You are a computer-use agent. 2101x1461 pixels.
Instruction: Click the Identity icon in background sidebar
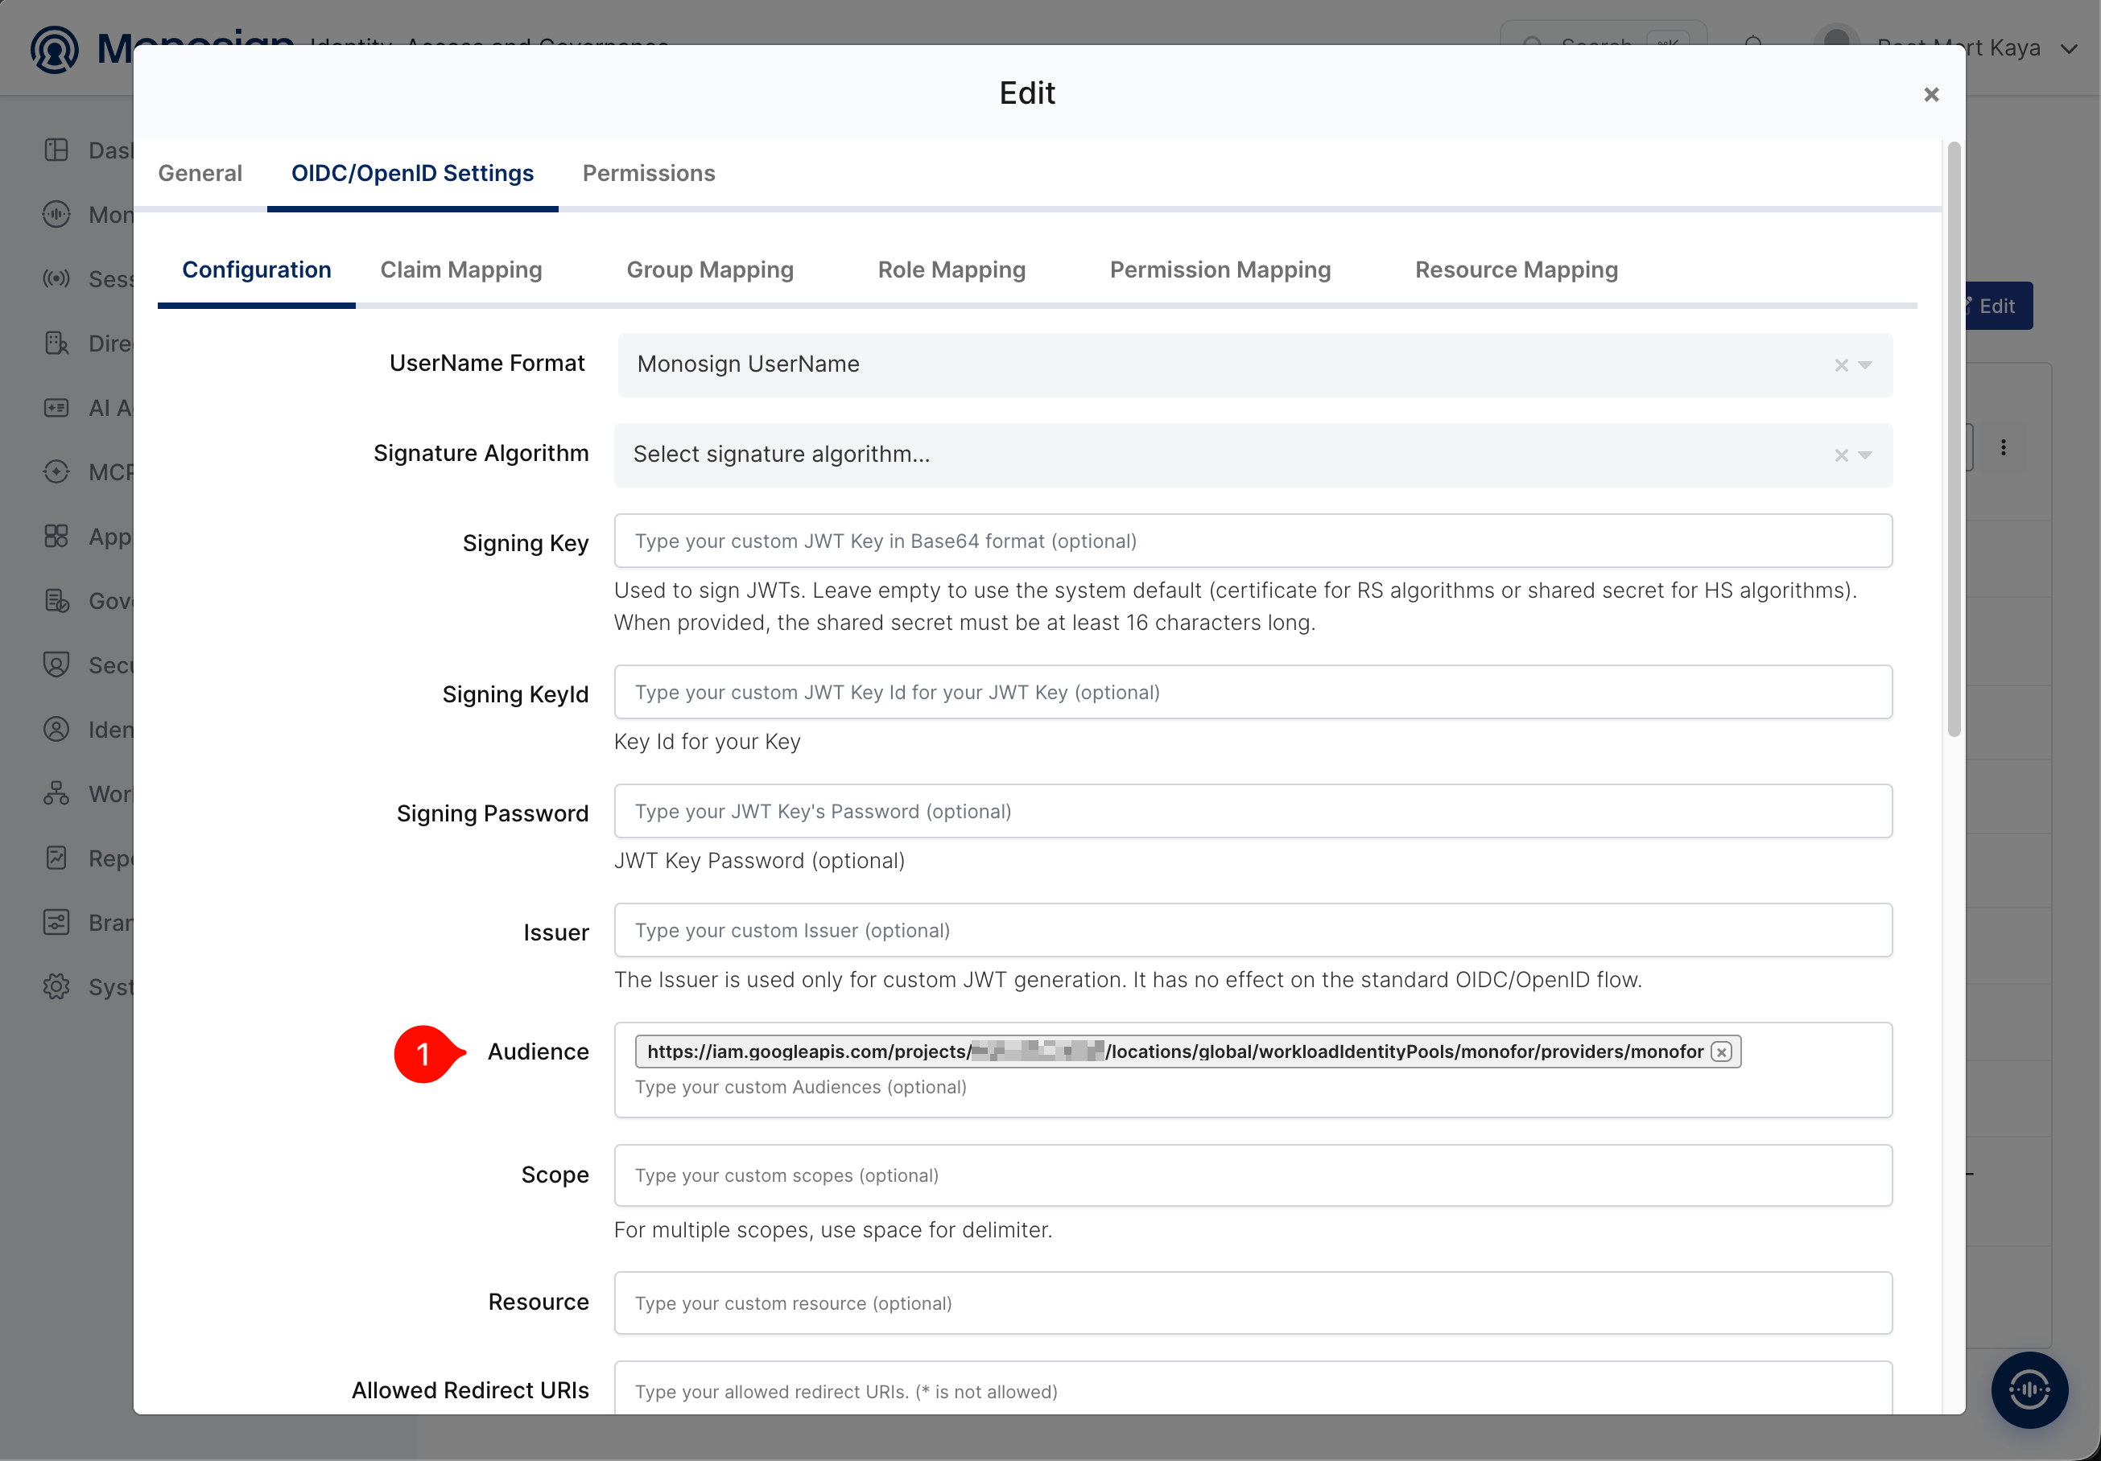click(56, 730)
